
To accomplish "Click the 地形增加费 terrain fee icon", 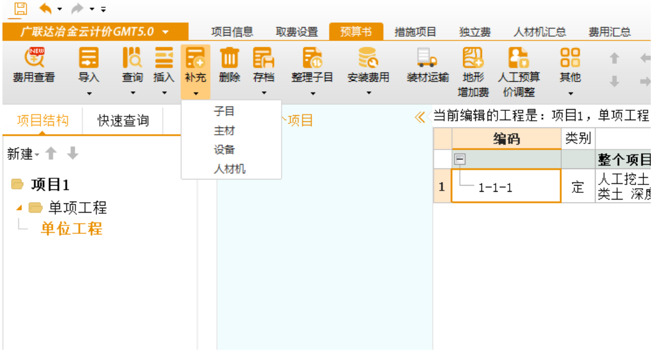I will point(473,58).
